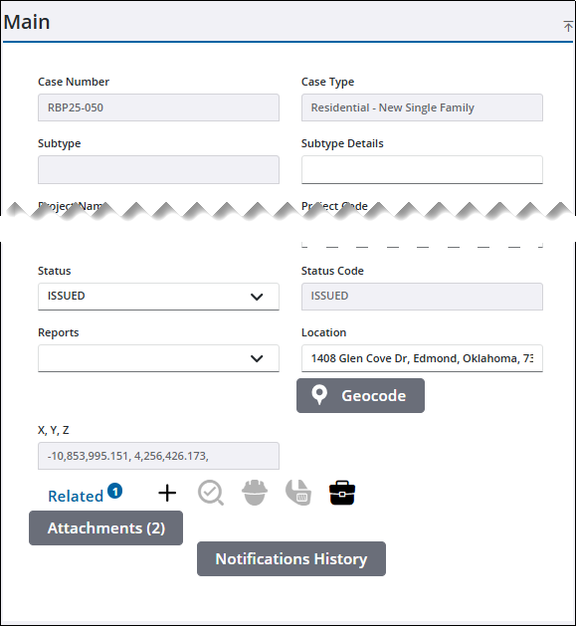Open the Related link

tap(76, 497)
